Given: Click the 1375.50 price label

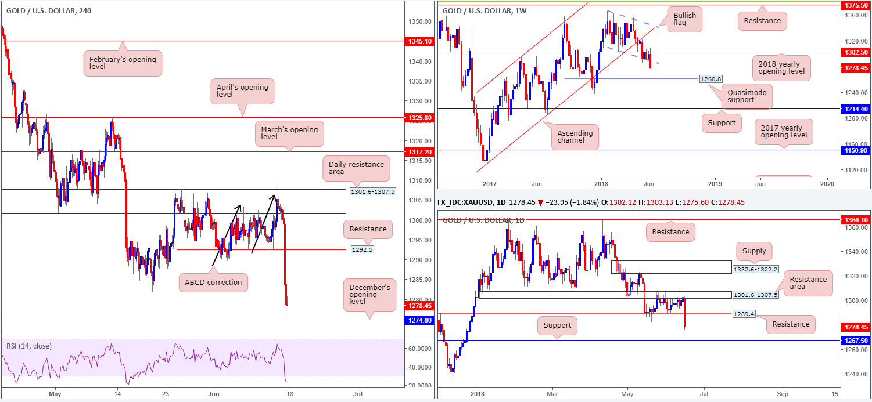Looking at the screenshot, I should click(x=856, y=4).
